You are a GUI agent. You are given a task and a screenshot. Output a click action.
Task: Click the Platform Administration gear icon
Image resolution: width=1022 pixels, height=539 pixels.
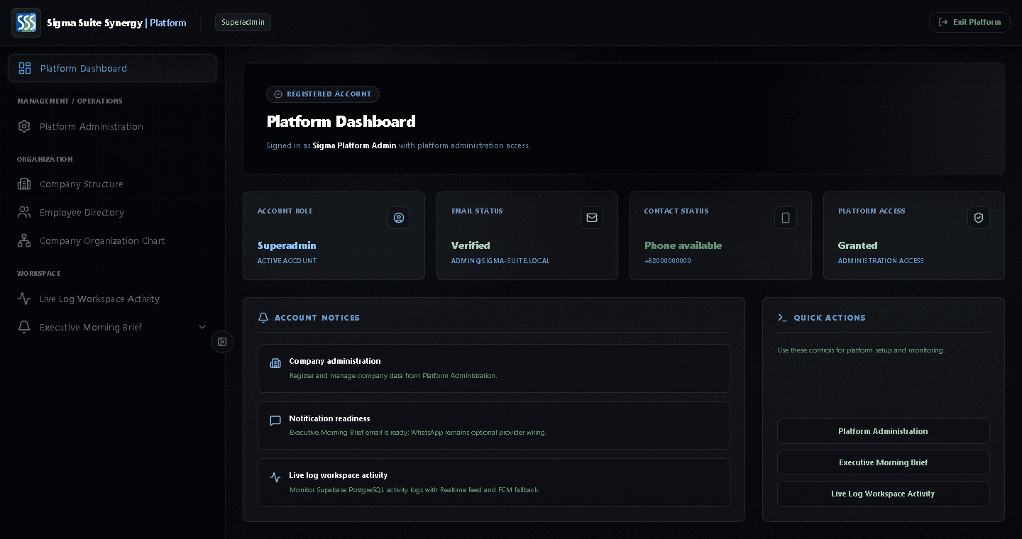[x=24, y=126]
